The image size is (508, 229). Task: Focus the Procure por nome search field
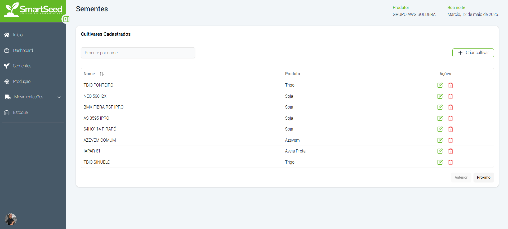[138, 53]
